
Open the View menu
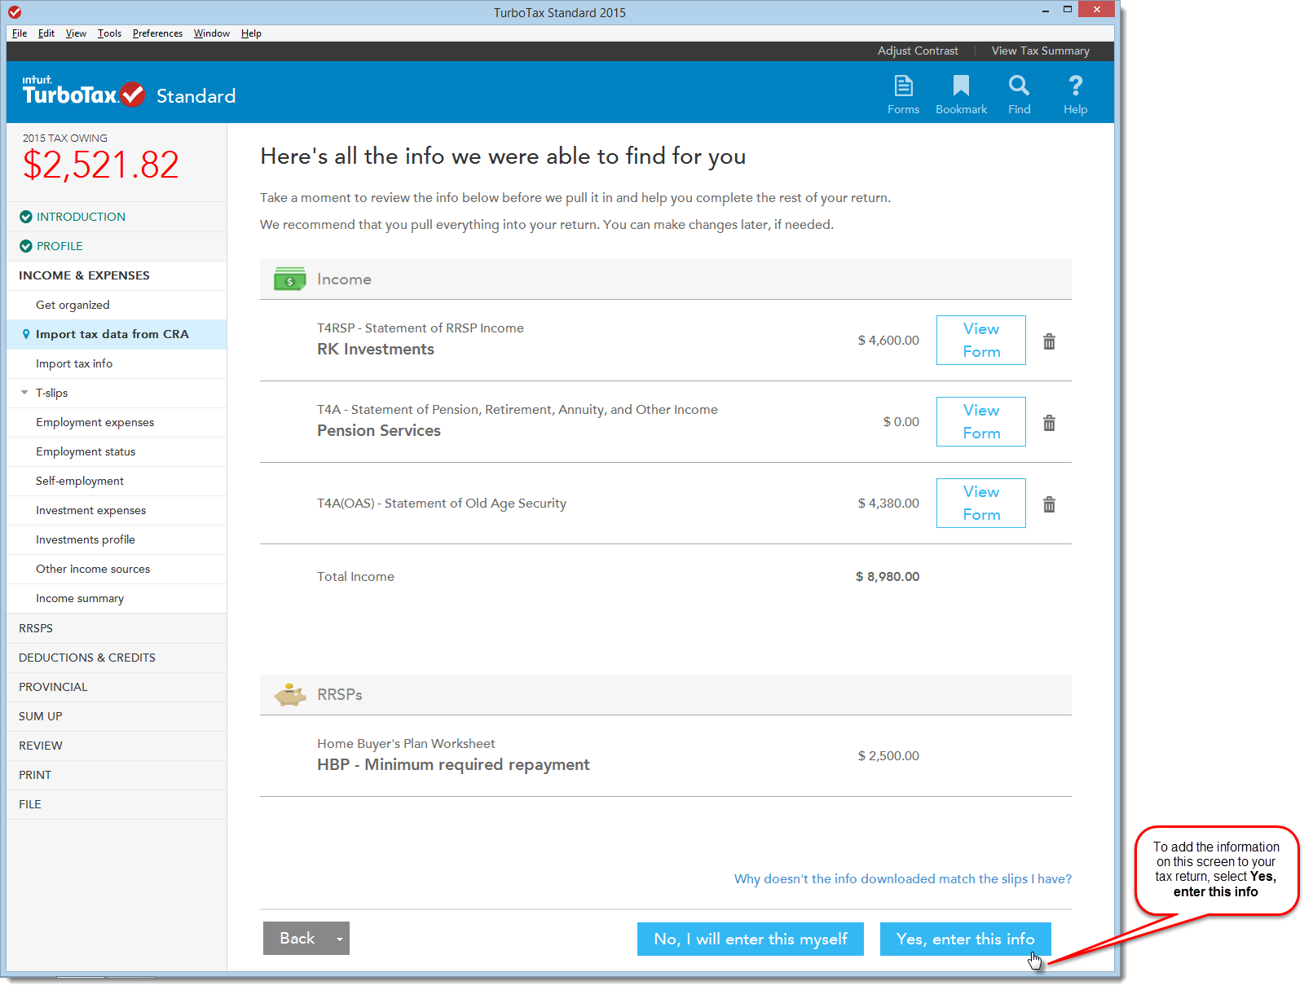click(76, 33)
